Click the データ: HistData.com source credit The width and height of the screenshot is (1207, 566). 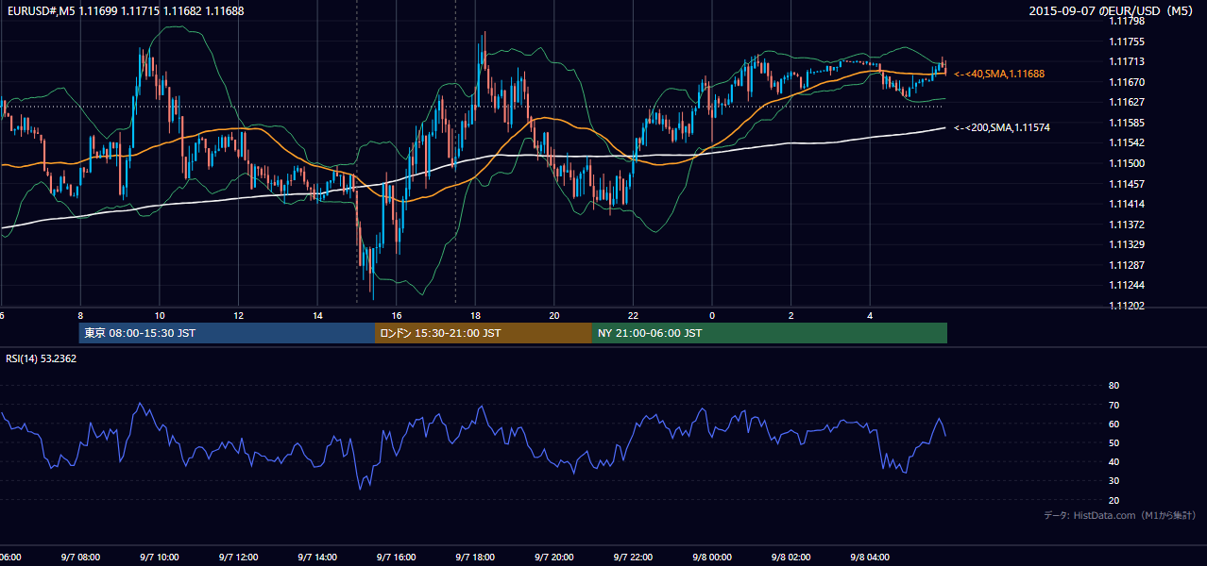(1119, 515)
